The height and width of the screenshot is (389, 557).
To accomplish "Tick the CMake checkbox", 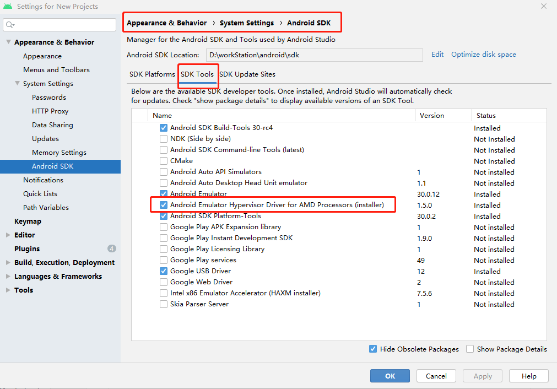I will pos(164,160).
